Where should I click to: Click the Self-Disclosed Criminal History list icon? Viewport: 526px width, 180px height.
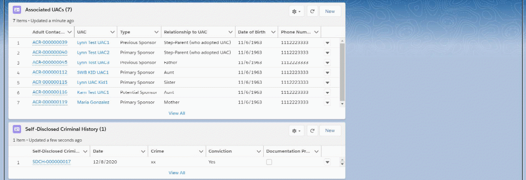click(x=17, y=129)
